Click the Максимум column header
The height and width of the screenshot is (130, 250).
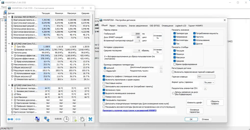tap(70, 13)
